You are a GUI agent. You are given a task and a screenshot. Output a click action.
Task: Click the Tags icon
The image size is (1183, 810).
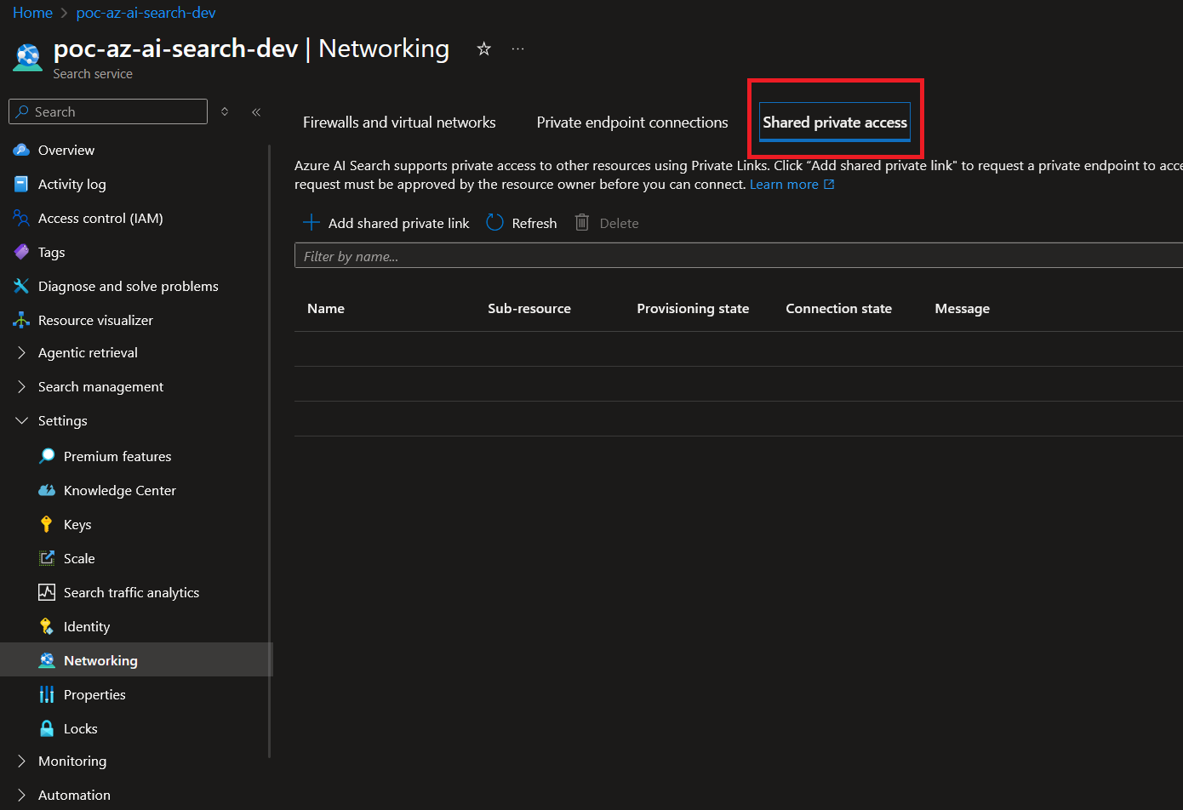coord(21,252)
